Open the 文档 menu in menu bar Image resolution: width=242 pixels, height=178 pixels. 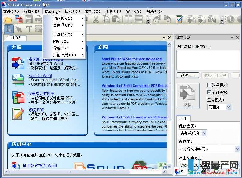tap(93, 11)
